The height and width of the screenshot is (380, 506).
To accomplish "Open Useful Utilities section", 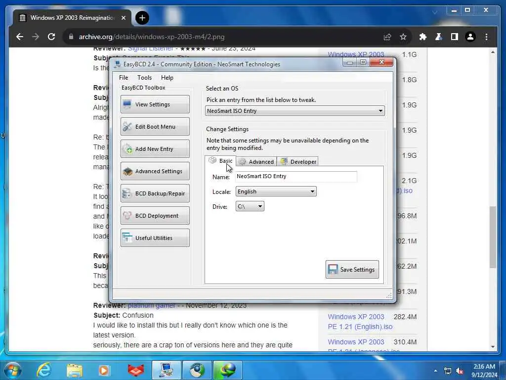I will pyautogui.click(x=155, y=238).
